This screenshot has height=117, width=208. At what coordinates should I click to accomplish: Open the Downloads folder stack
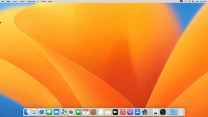(174, 112)
